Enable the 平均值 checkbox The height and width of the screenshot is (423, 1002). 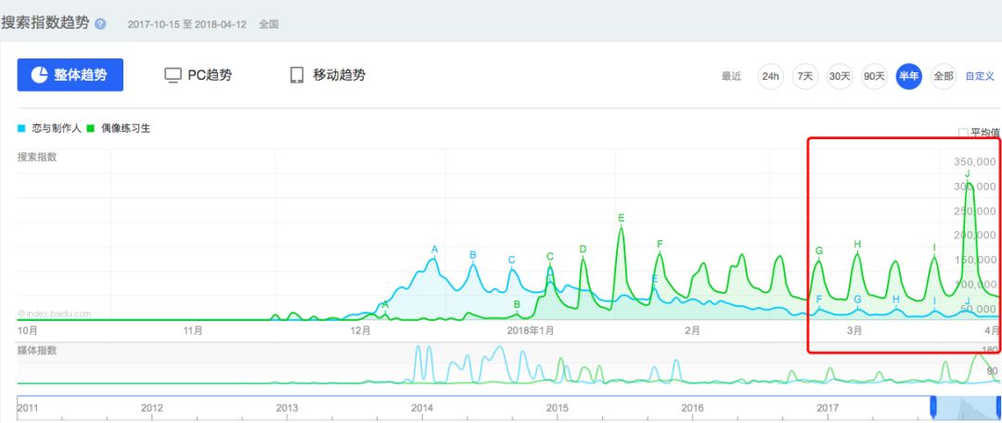(962, 133)
